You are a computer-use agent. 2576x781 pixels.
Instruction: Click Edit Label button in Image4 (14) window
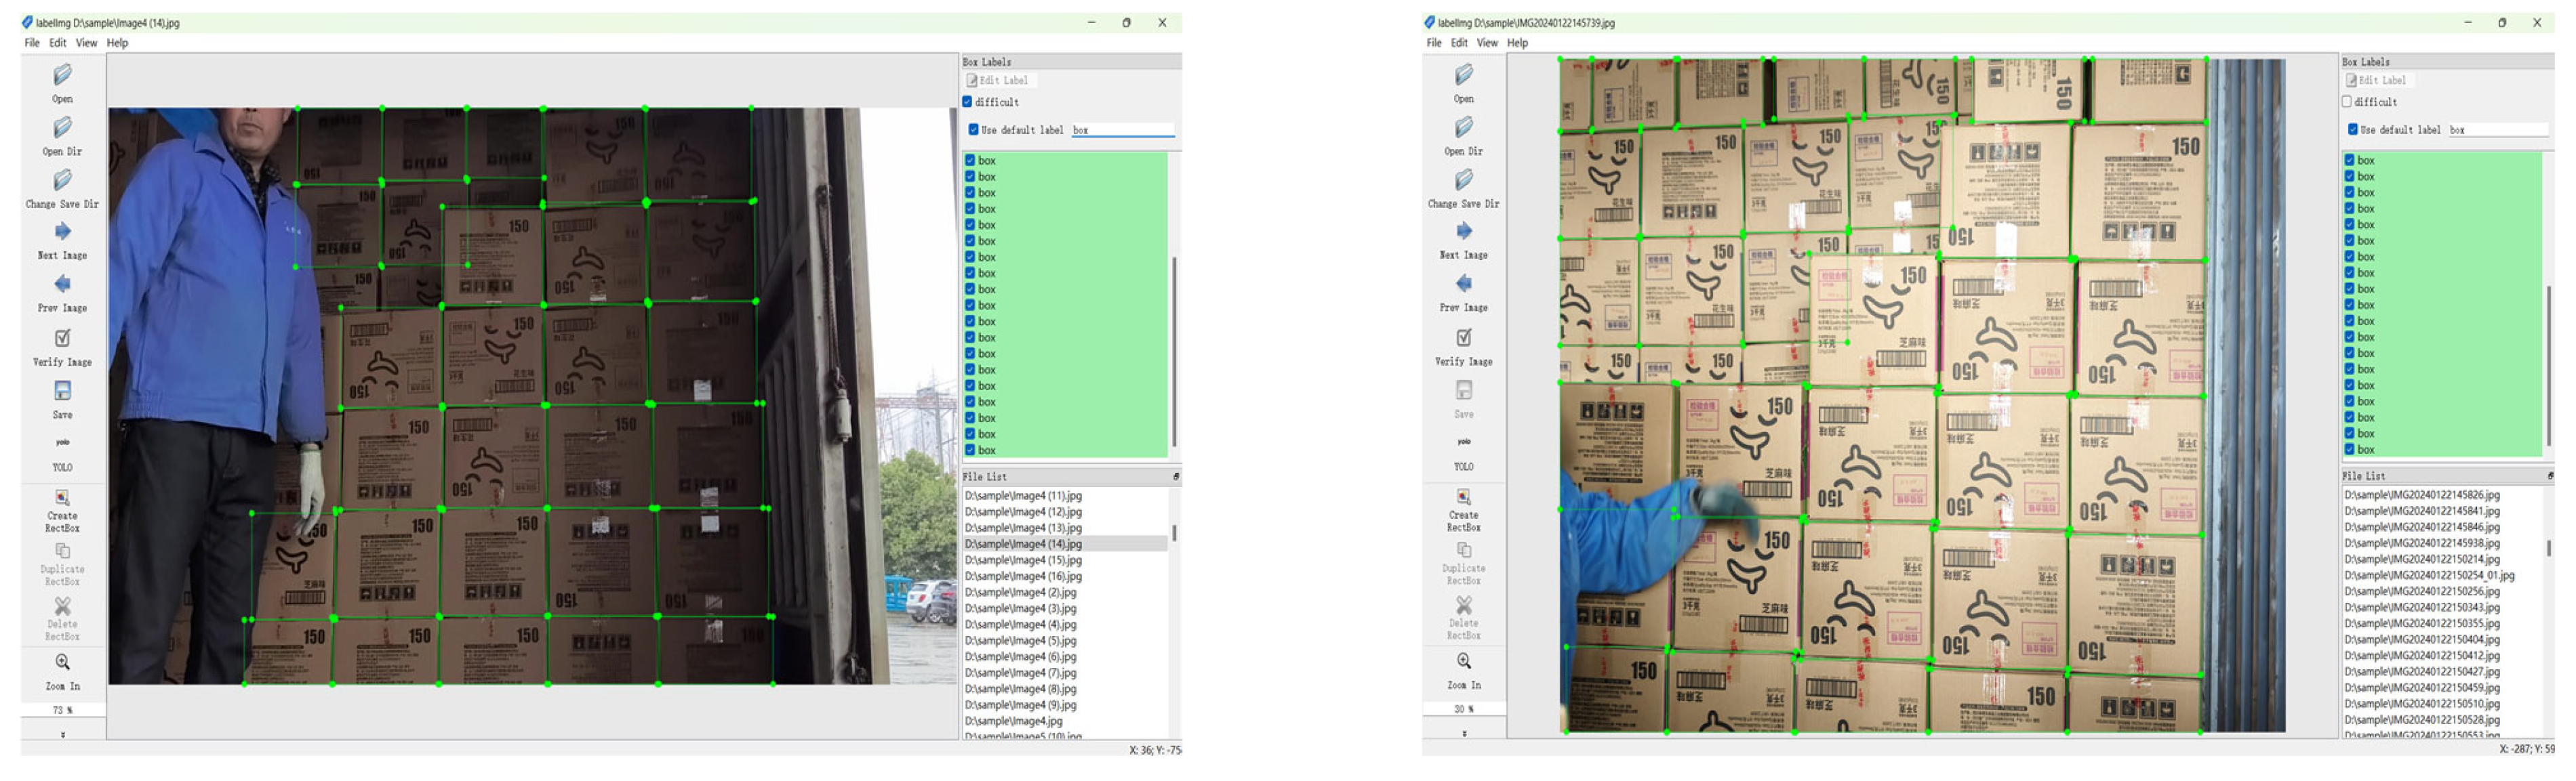tap(1000, 81)
